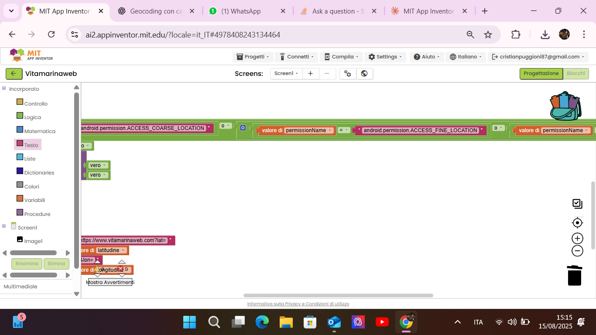Image resolution: width=596 pixels, height=335 pixels.
Task: Click the add screen plus button
Action: [x=310, y=74]
